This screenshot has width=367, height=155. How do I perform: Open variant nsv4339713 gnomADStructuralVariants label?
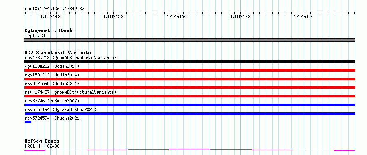[71, 58]
